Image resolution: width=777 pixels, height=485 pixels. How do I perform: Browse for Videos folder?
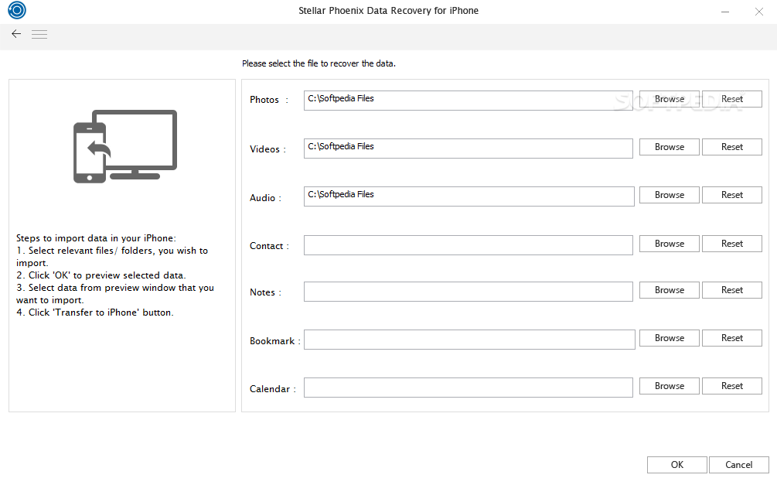[669, 147]
